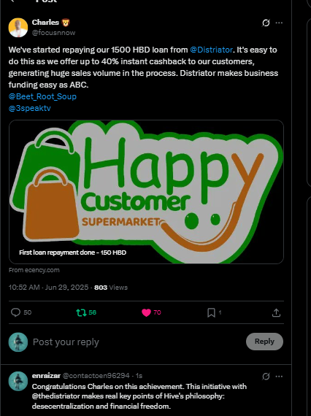Focus the 'Post your reply' field
Image resolution: width=311 pixels, height=416 pixels.
point(137,342)
